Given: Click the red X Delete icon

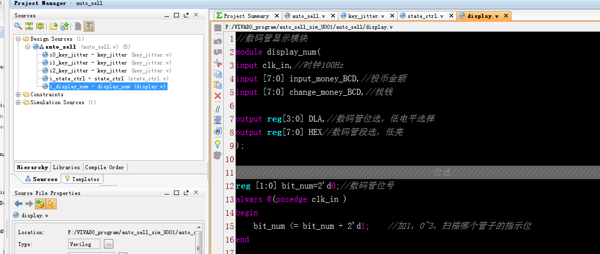Looking at the screenshot, I should pos(218,96).
